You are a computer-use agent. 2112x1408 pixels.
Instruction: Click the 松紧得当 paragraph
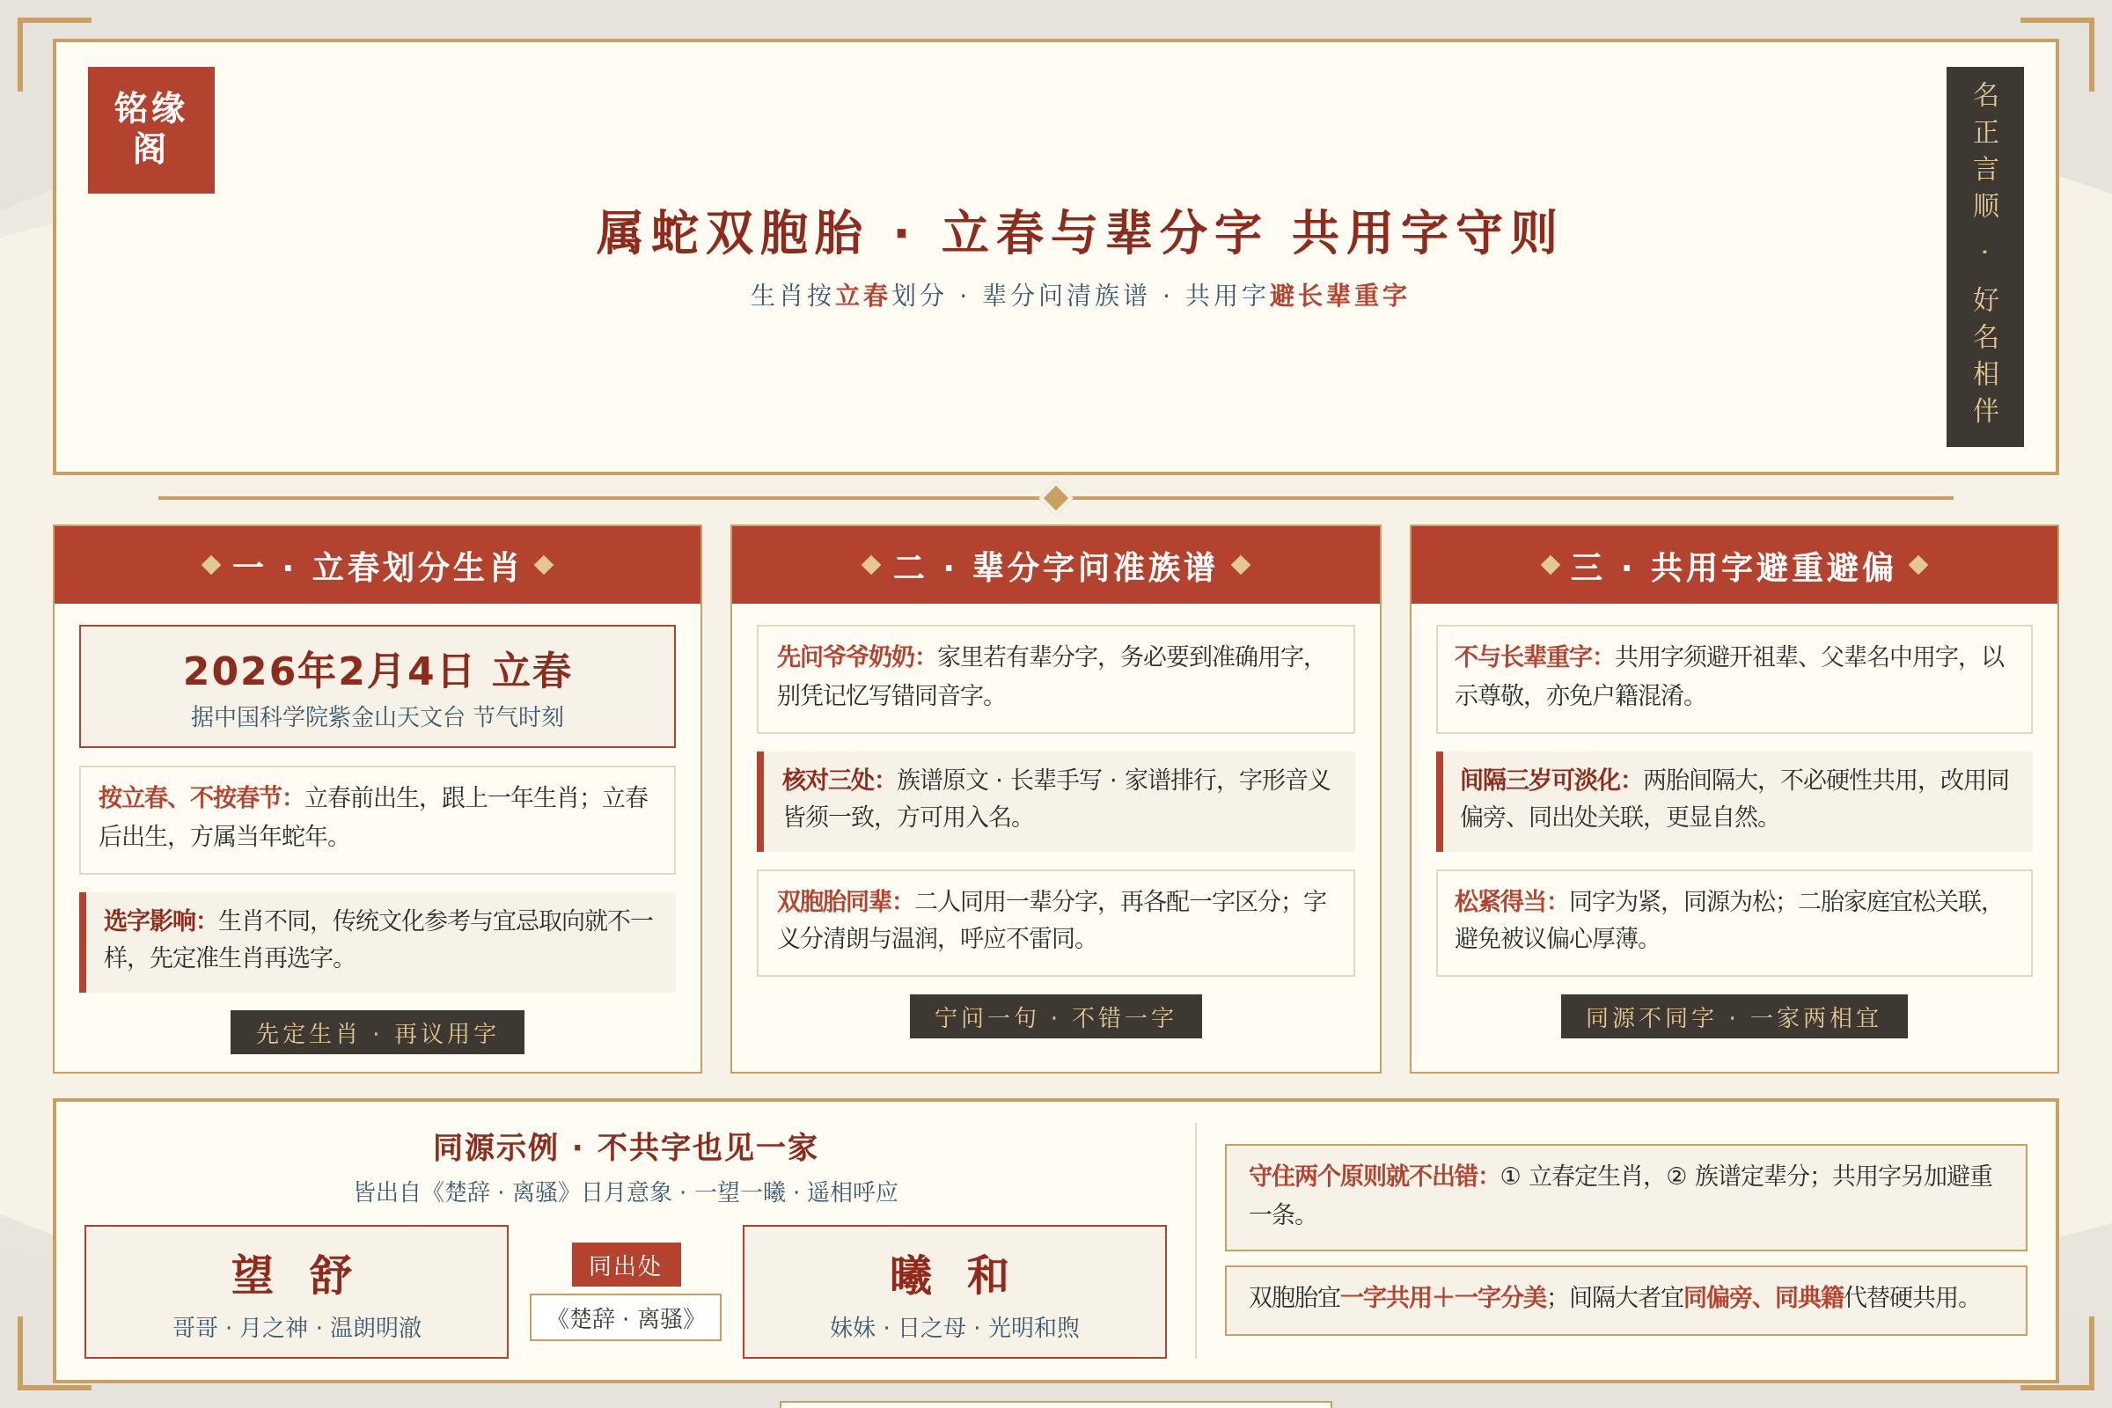pyautogui.click(x=1734, y=922)
